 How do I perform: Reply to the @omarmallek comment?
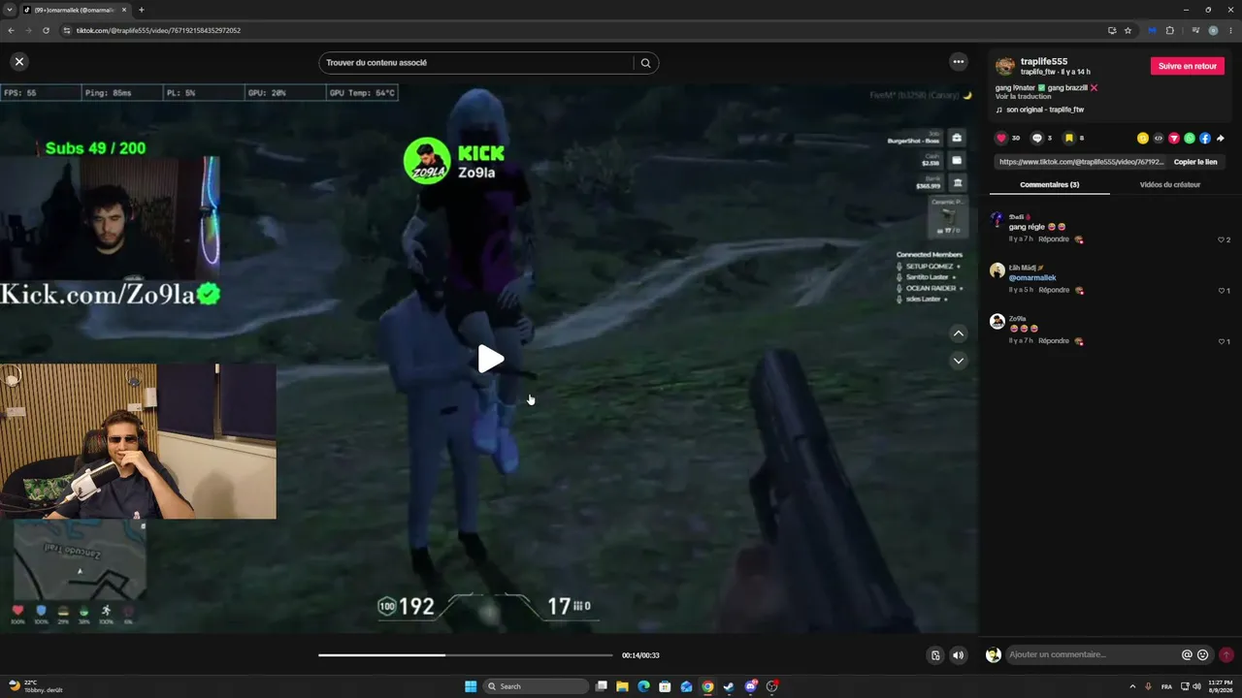(x=1054, y=290)
